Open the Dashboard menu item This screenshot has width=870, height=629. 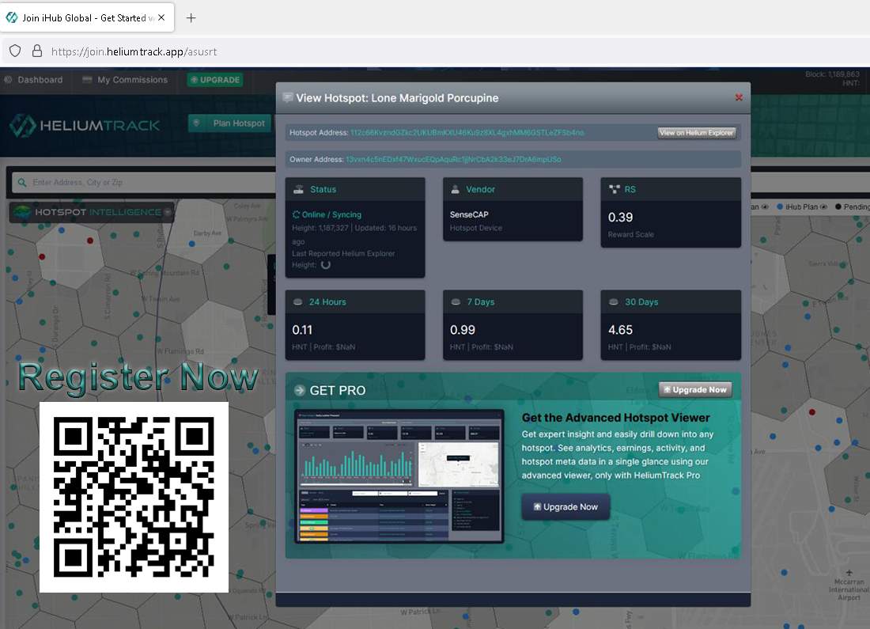click(x=34, y=80)
